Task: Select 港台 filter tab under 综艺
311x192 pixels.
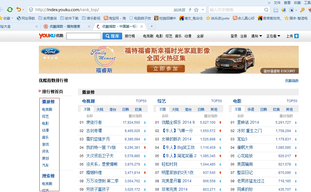Action: pyautogui.click(x=188, y=109)
